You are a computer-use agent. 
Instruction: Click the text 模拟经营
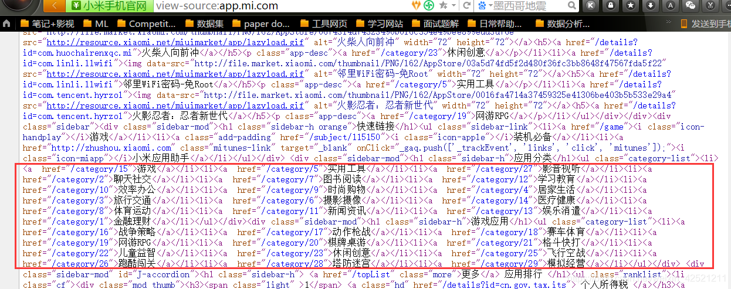pos(566,263)
